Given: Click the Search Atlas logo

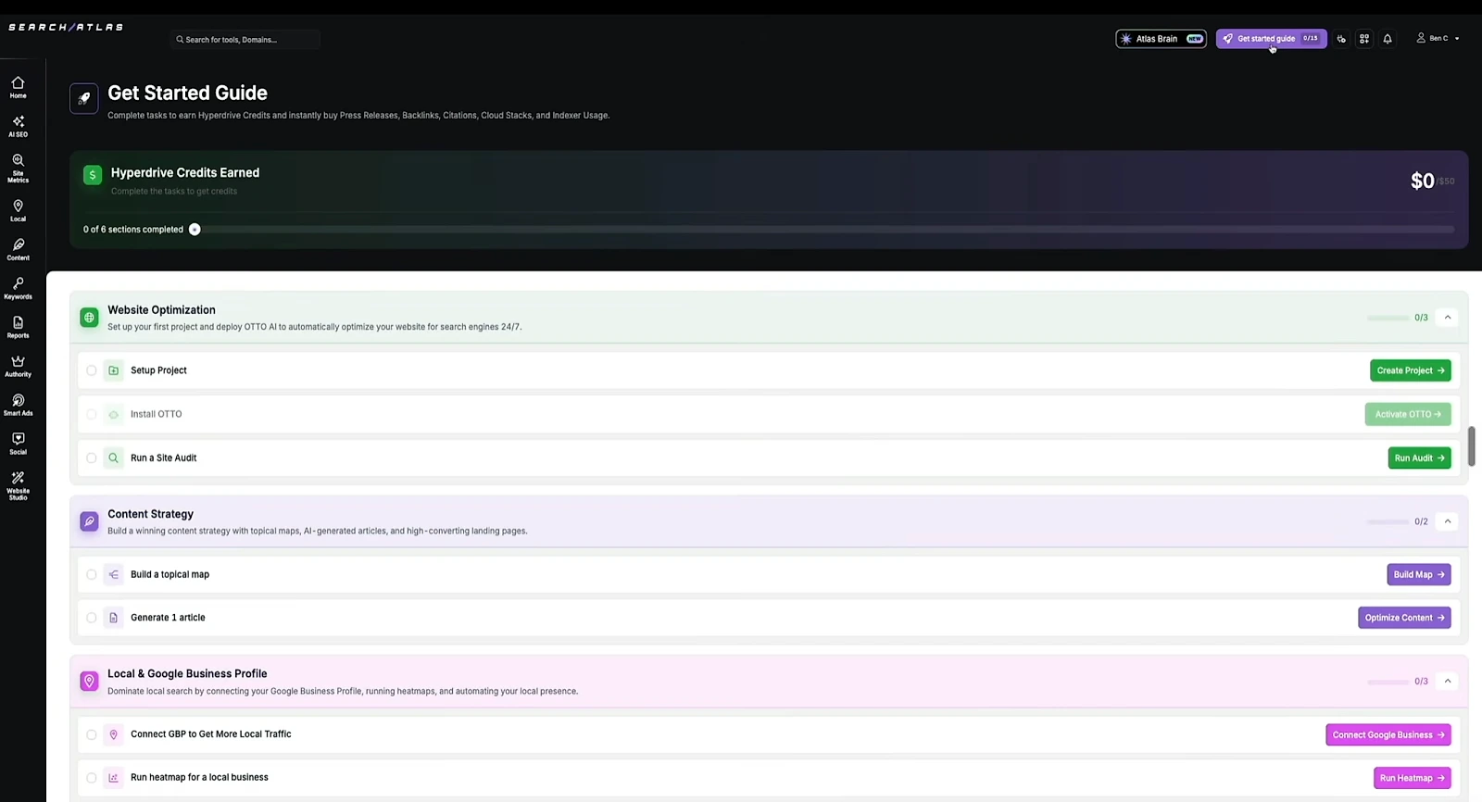Looking at the screenshot, I should 66,27.
